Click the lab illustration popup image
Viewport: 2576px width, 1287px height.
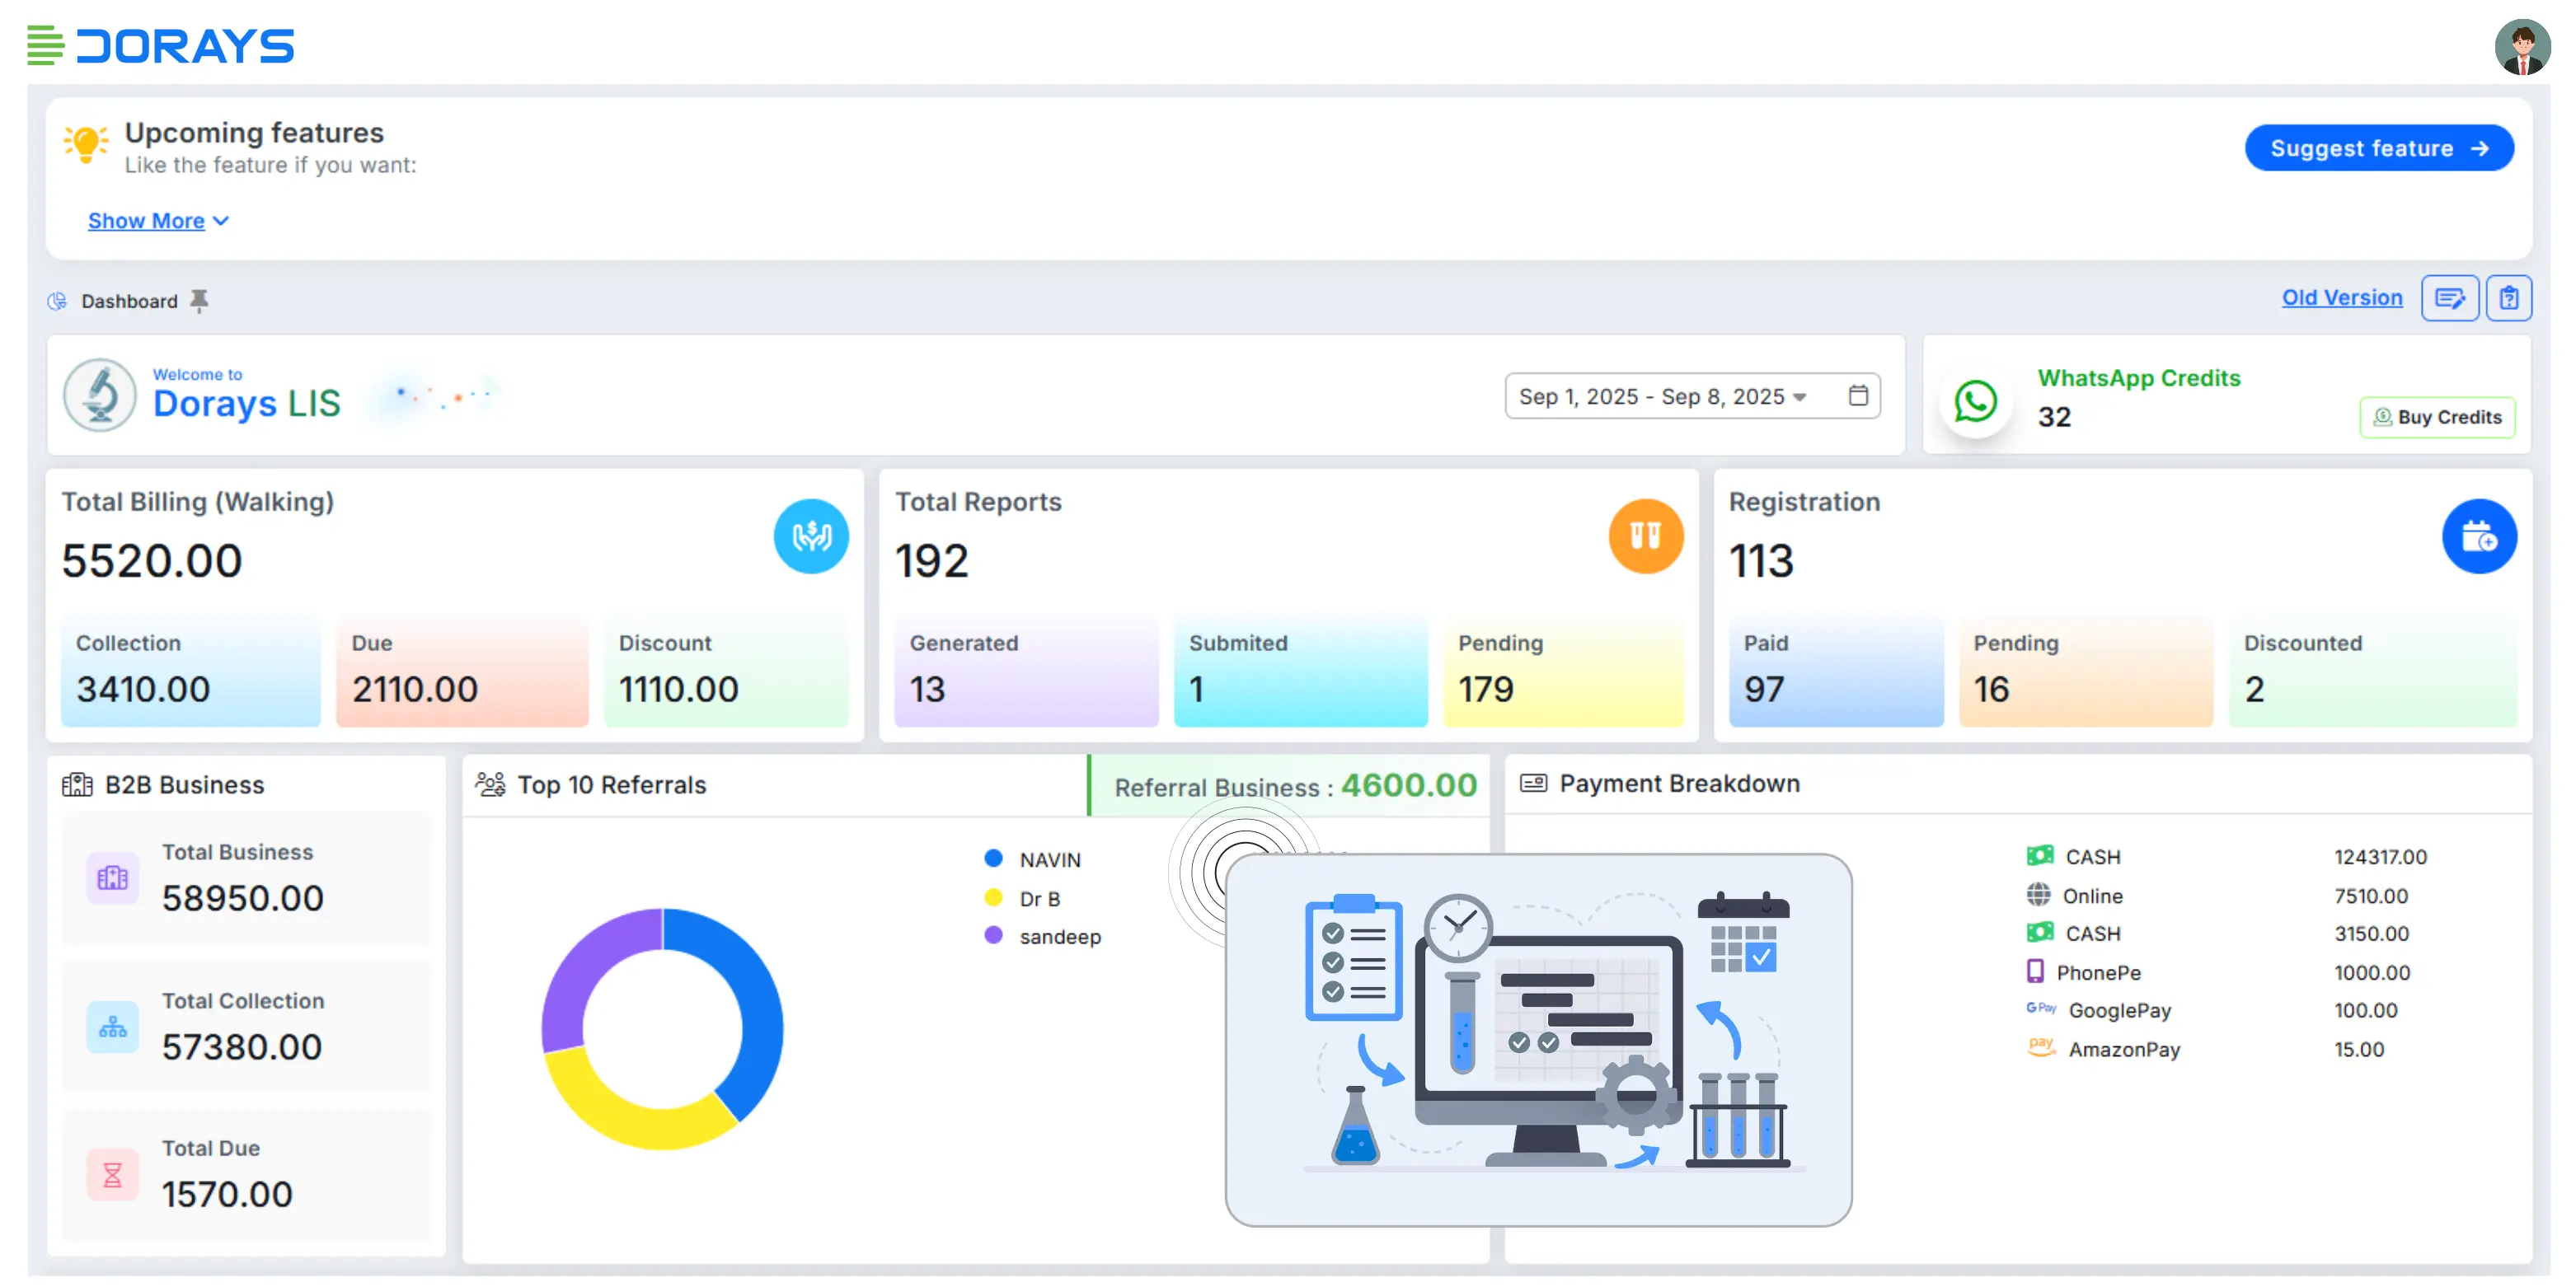pos(1538,1039)
